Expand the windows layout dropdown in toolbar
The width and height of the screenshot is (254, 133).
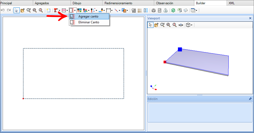(x=196, y=11)
